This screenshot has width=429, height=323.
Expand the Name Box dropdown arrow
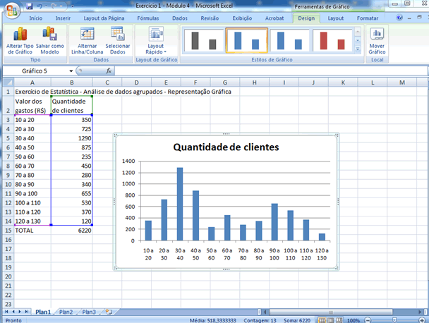pyautogui.click(x=71, y=71)
